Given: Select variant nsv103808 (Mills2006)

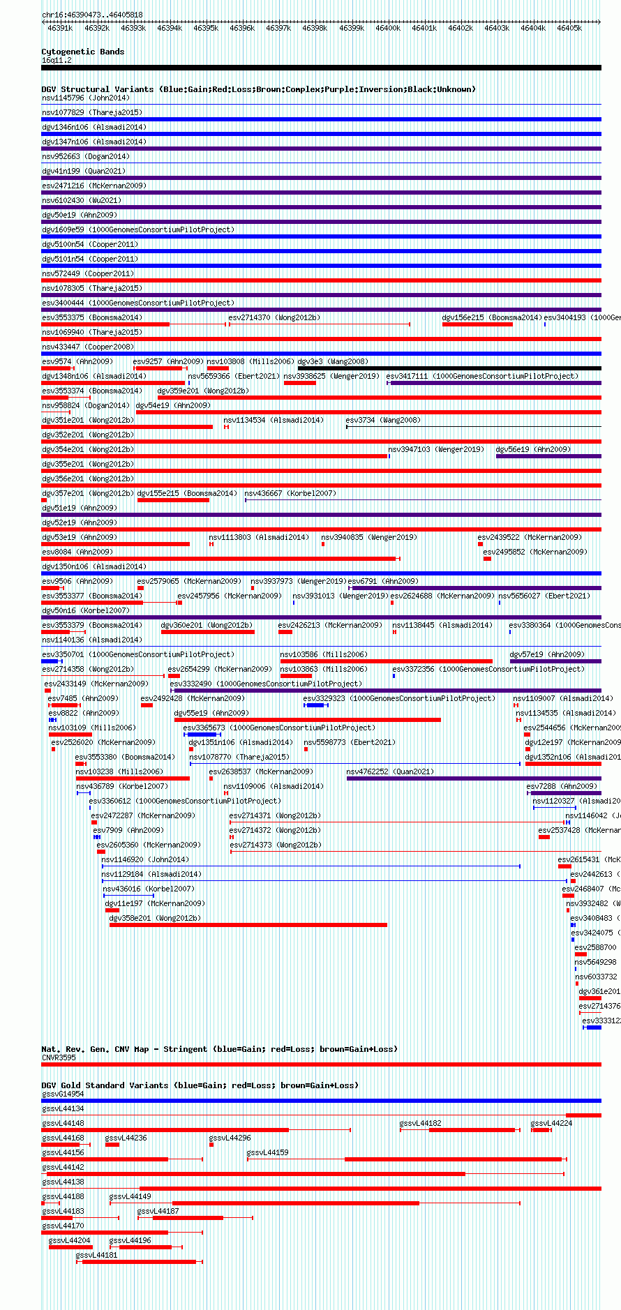Looking at the screenshot, I should 250,361.
